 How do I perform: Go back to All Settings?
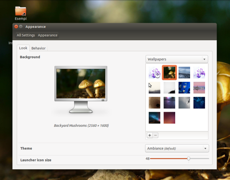click(x=26, y=35)
